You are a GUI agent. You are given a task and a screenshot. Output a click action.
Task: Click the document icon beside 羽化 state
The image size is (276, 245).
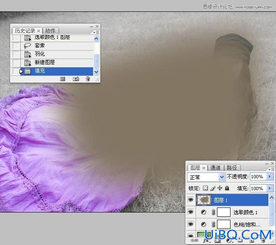click(x=27, y=54)
